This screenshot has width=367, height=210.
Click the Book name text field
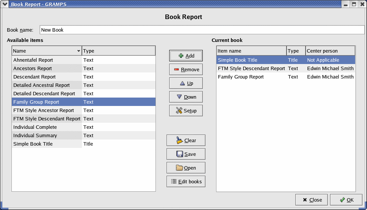click(x=202, y=30)
